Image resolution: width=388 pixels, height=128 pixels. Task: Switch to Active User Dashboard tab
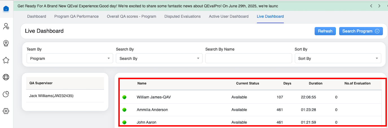(x=228, y=16)
